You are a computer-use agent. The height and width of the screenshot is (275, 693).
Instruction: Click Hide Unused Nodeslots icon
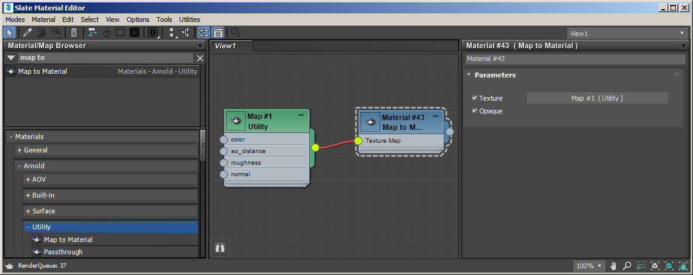(106, 32)
